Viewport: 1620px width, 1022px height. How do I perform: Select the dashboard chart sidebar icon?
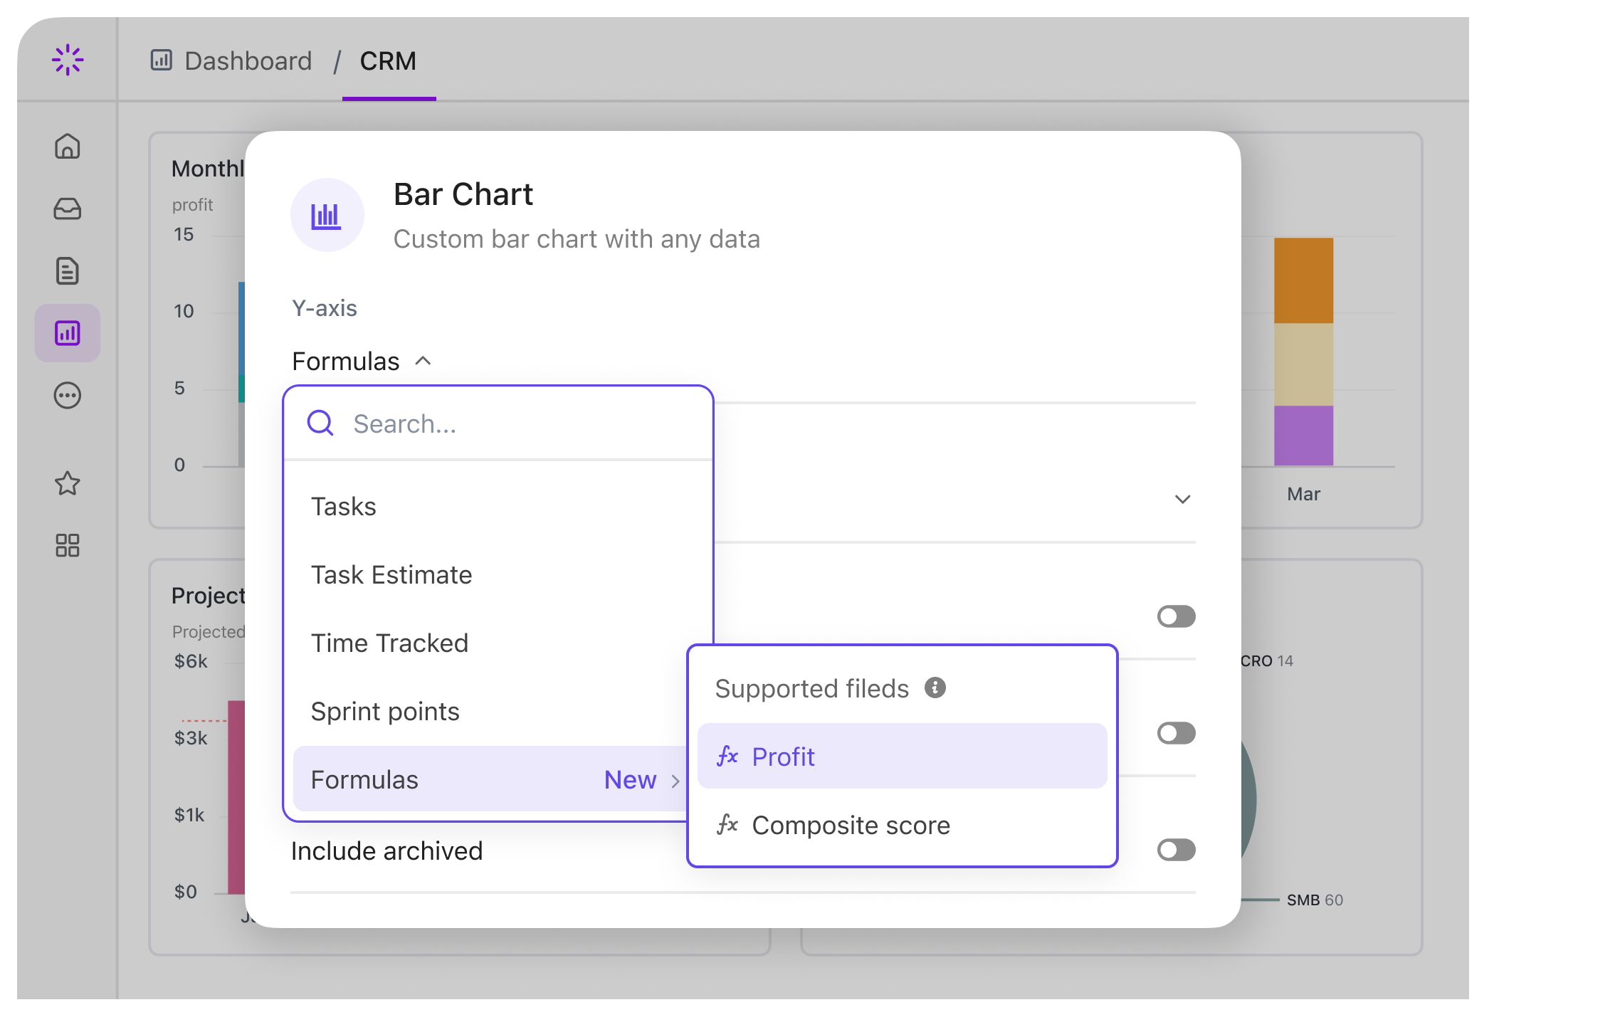coord(68,333)
